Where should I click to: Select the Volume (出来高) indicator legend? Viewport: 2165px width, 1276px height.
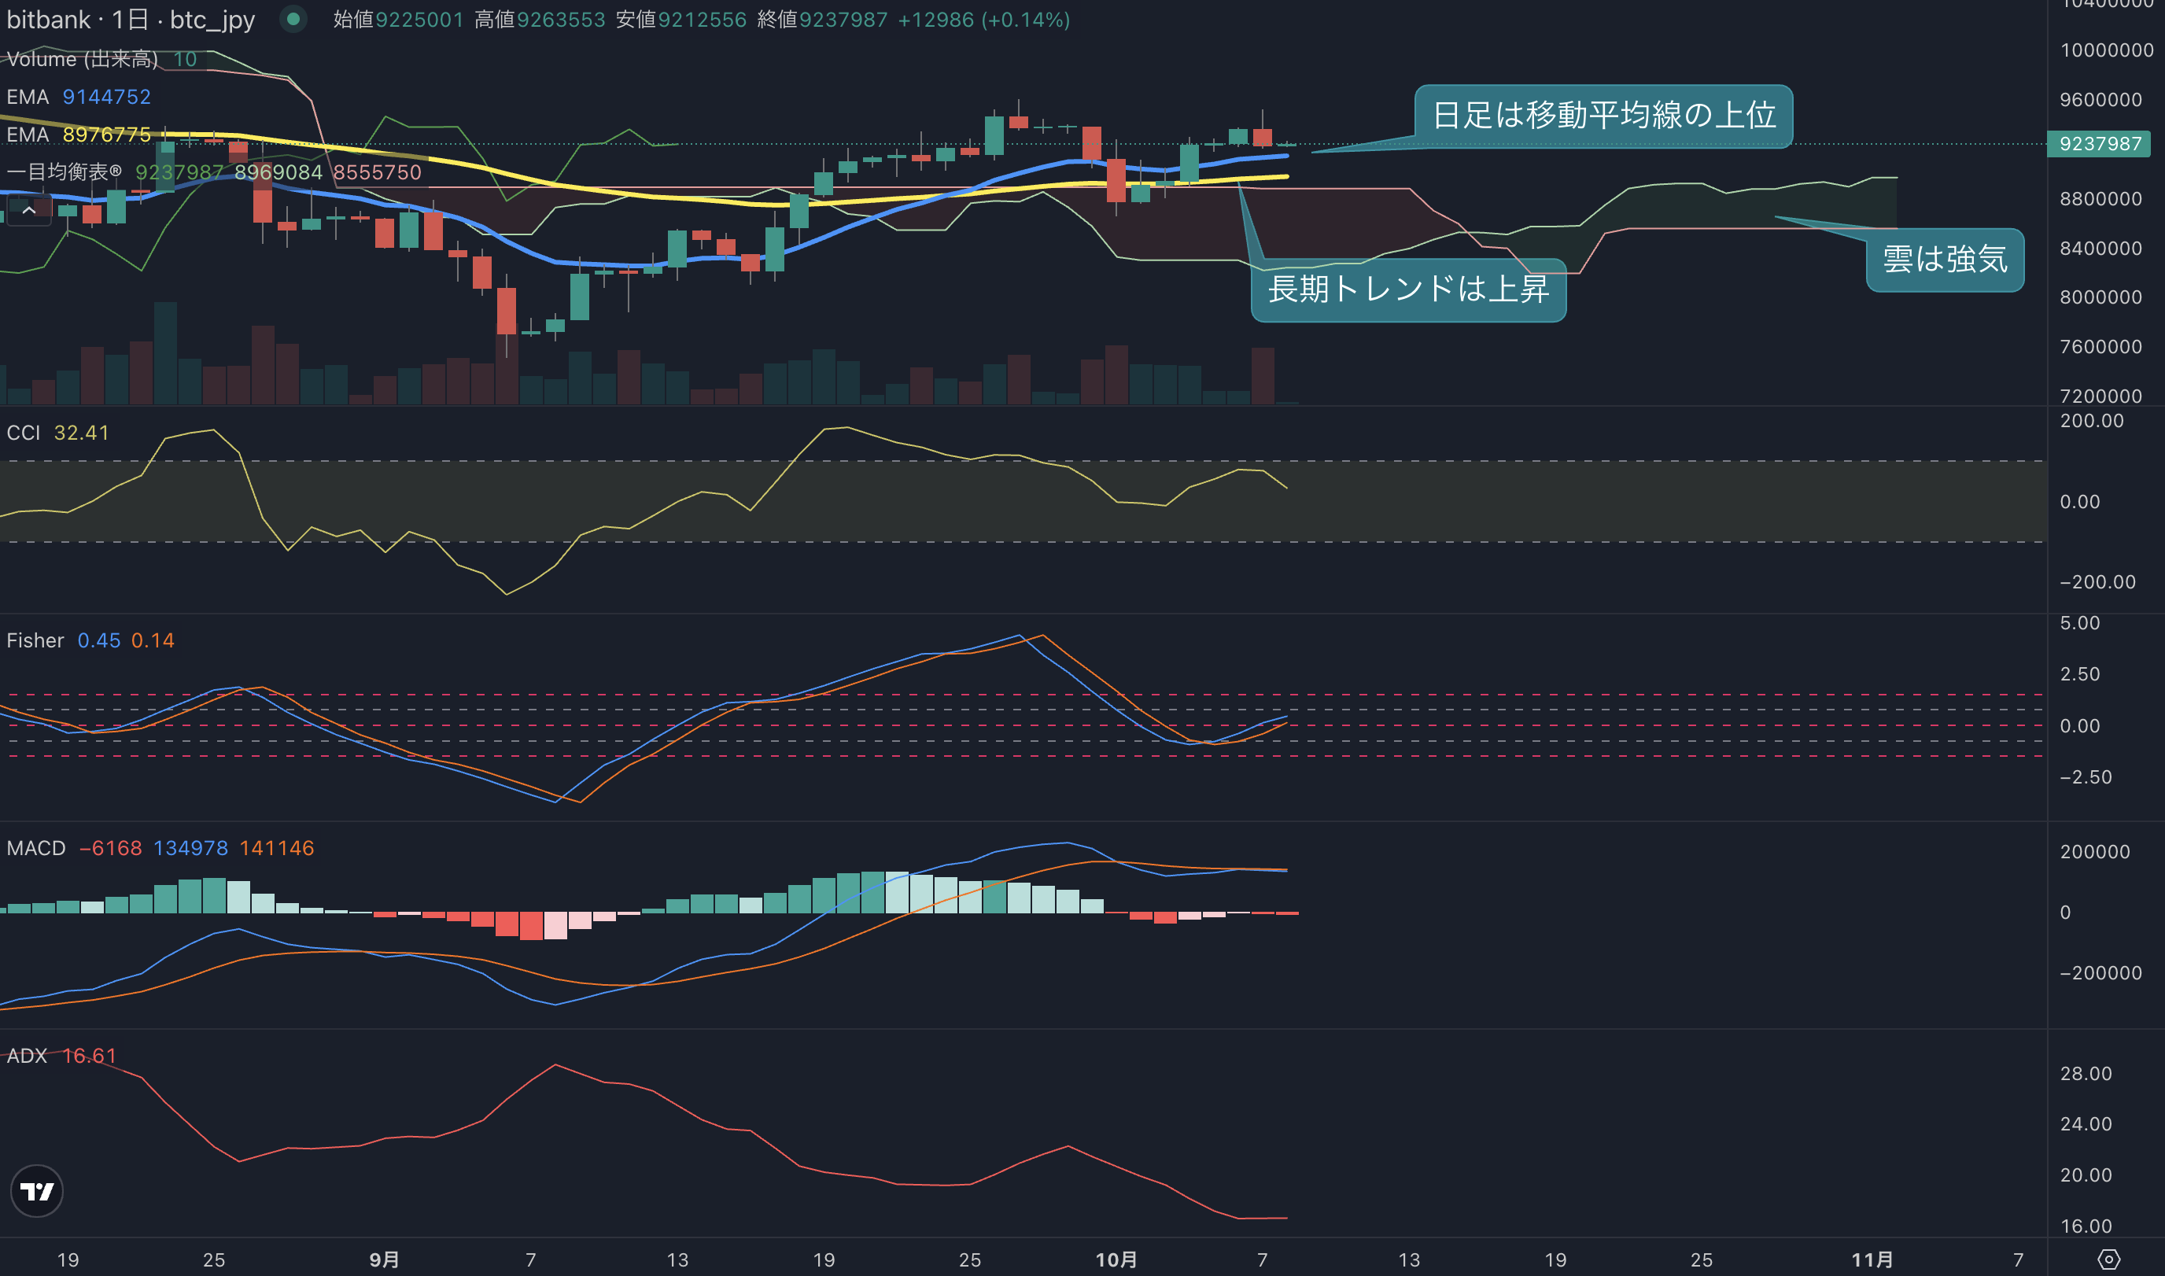(102, 59)
